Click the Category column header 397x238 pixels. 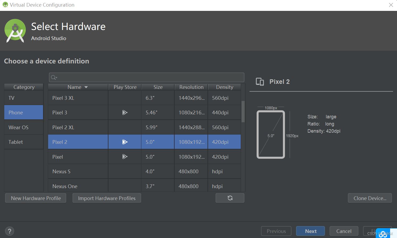24,87
